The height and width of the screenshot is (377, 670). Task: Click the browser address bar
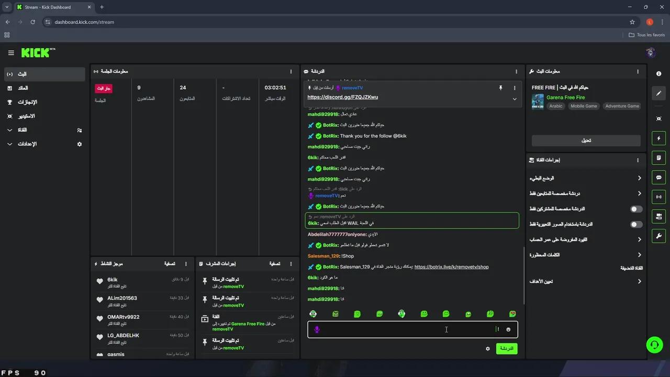[x=335, y=22]
